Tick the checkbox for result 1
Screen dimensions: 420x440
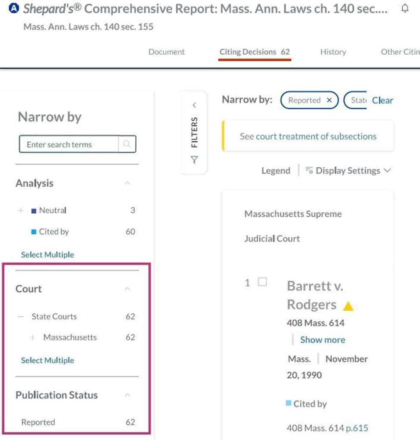coord(262,281)
